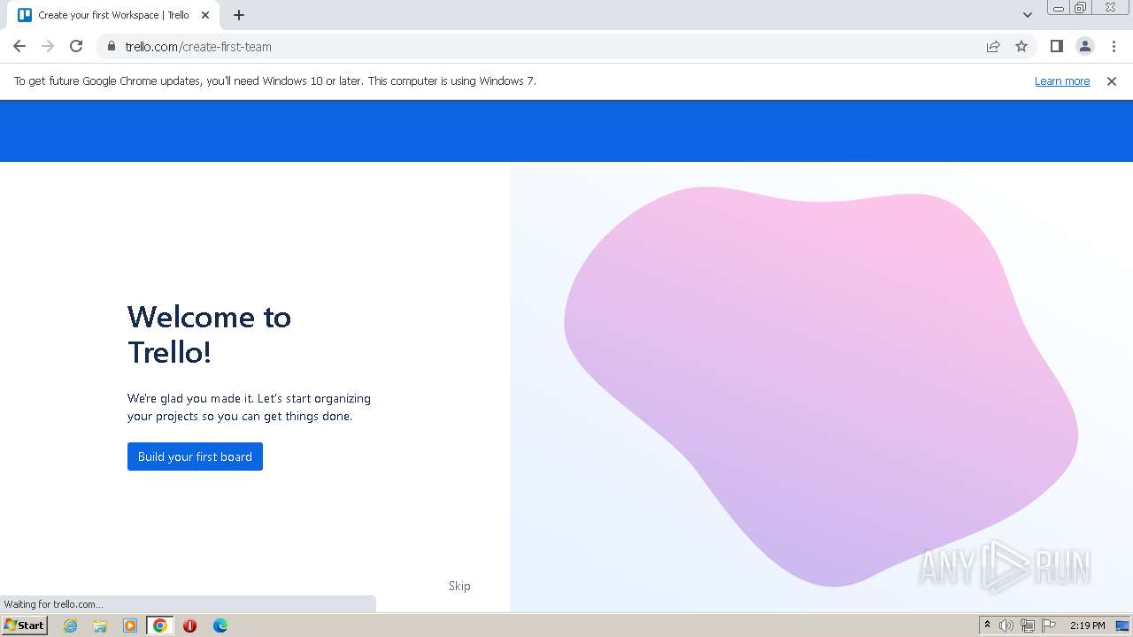Share this page using the share icon
Viewport: 1133px width, 637px height.
[993, 46]
